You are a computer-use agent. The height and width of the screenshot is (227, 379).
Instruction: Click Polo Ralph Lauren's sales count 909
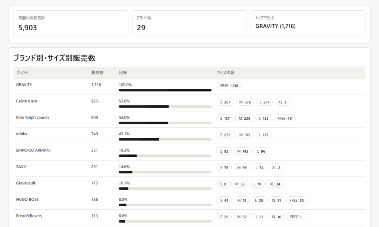(94, 118)
